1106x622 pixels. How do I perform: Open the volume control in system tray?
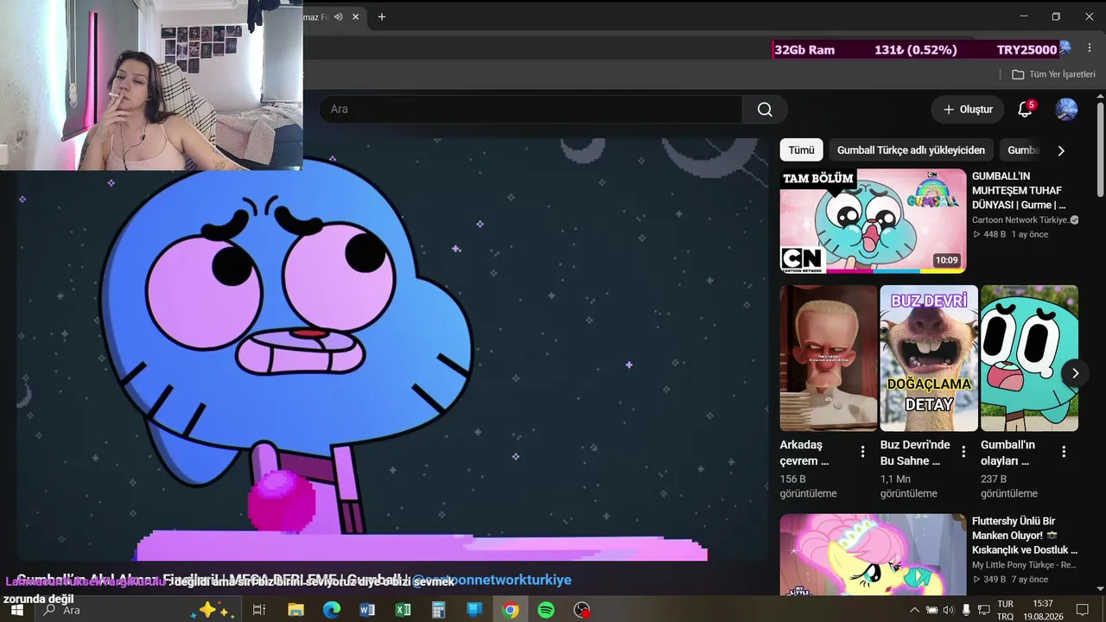coord(949,610)
